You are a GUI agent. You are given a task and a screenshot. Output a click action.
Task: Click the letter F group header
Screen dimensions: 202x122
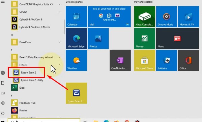tap(11, 96)
